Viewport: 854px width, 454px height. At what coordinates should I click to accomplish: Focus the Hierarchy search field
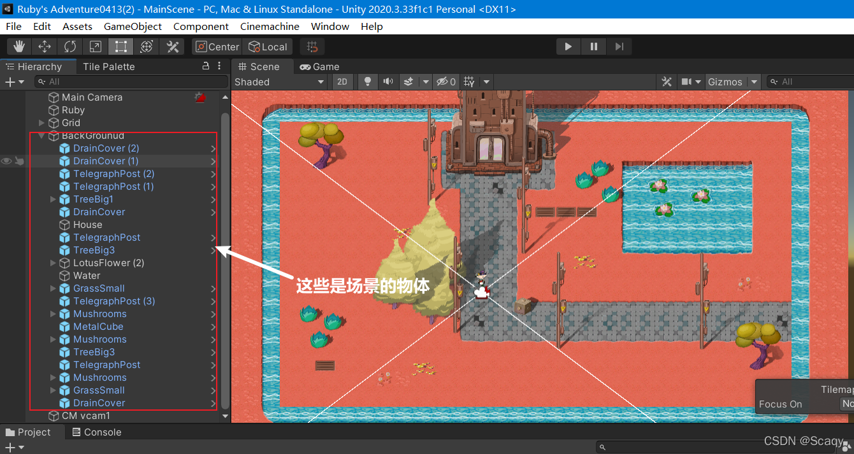131,82
